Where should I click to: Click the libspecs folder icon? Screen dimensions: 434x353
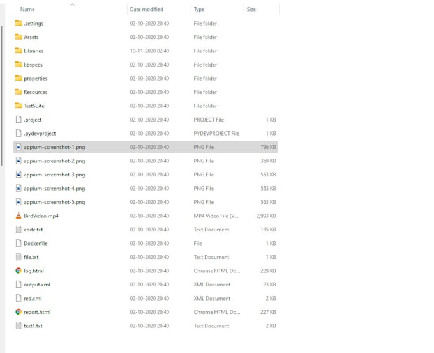19,65
